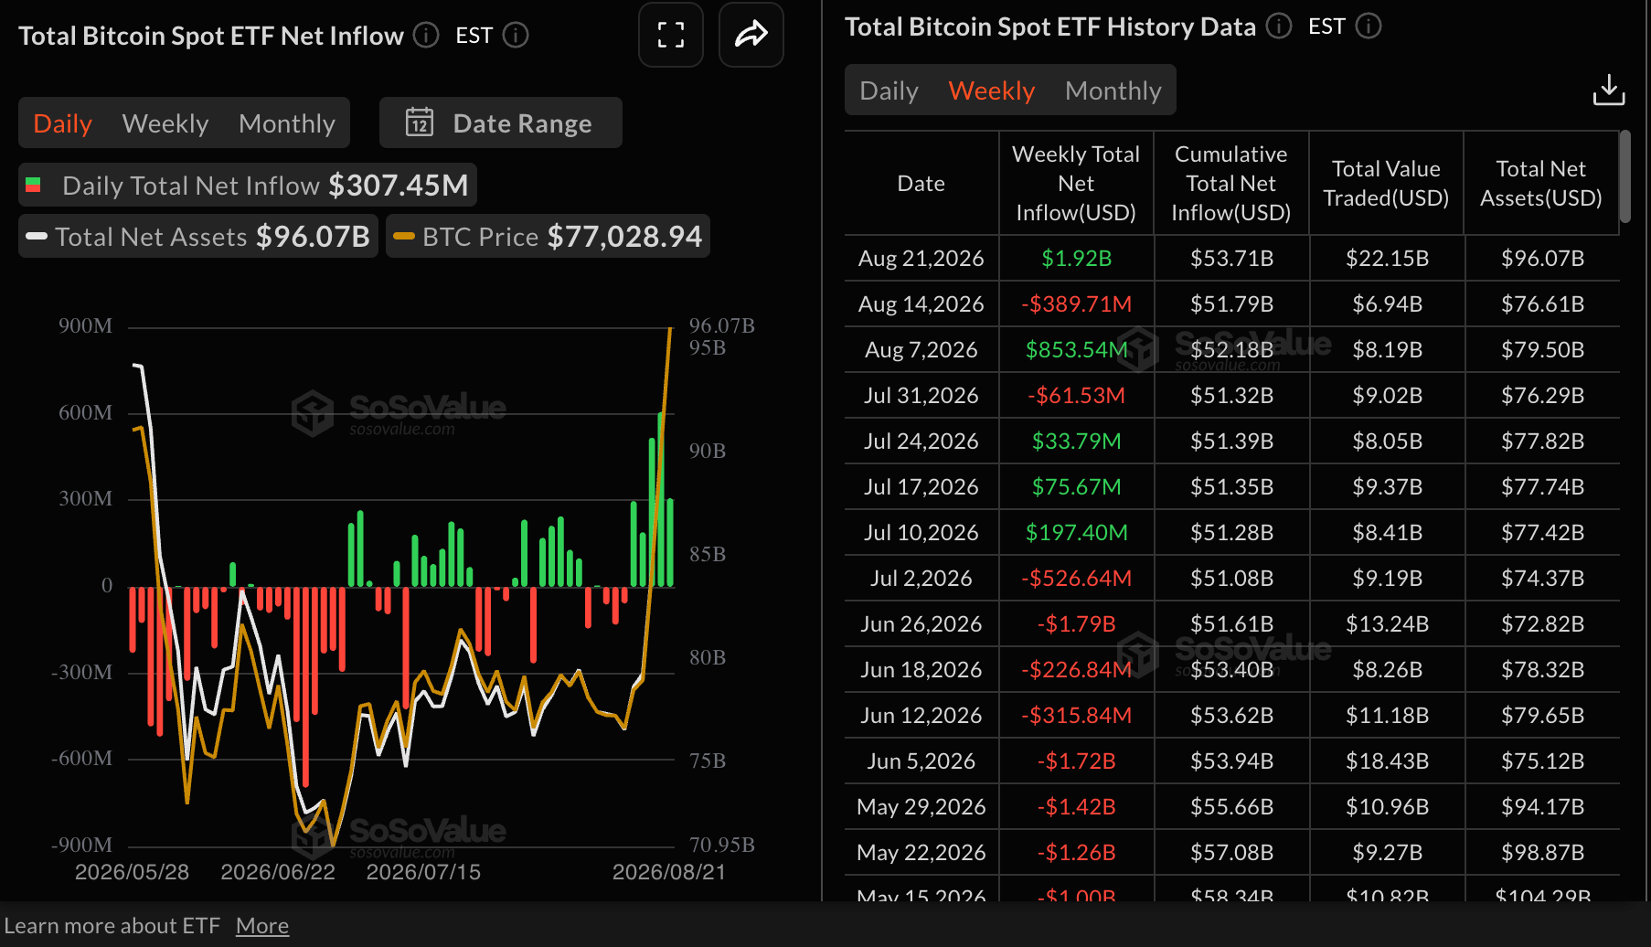Open the fullscreen chart view icon
Screen dimensions: 1651x947
point(670,35)
